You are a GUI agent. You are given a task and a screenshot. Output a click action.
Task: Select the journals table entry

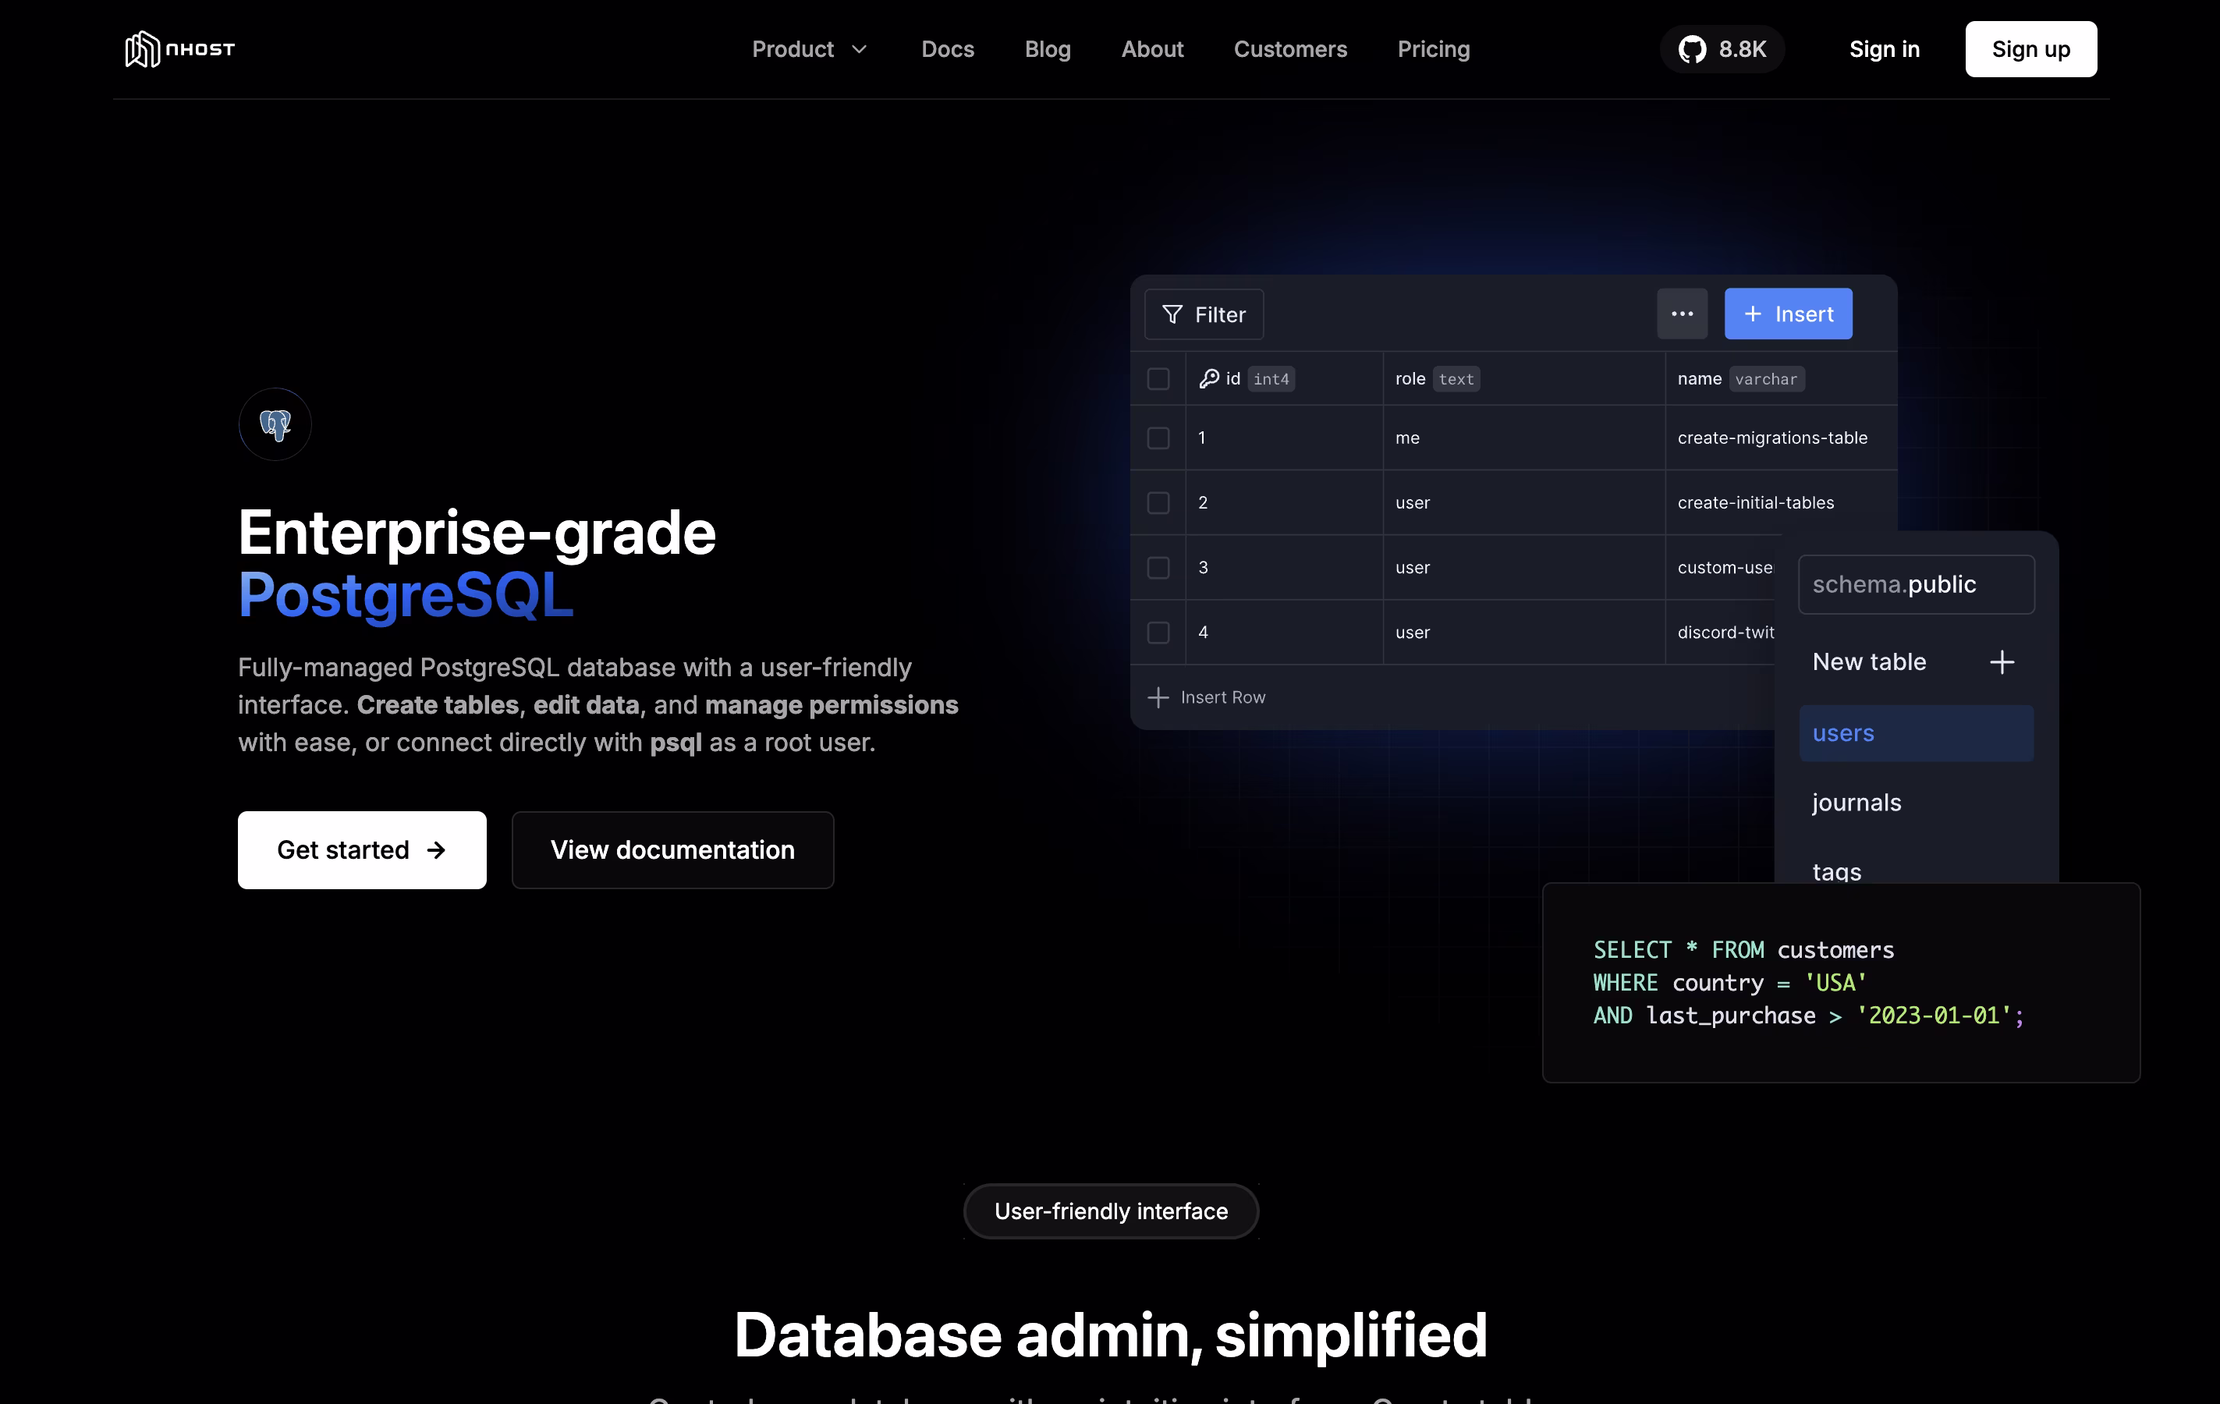pos(1856,803)
